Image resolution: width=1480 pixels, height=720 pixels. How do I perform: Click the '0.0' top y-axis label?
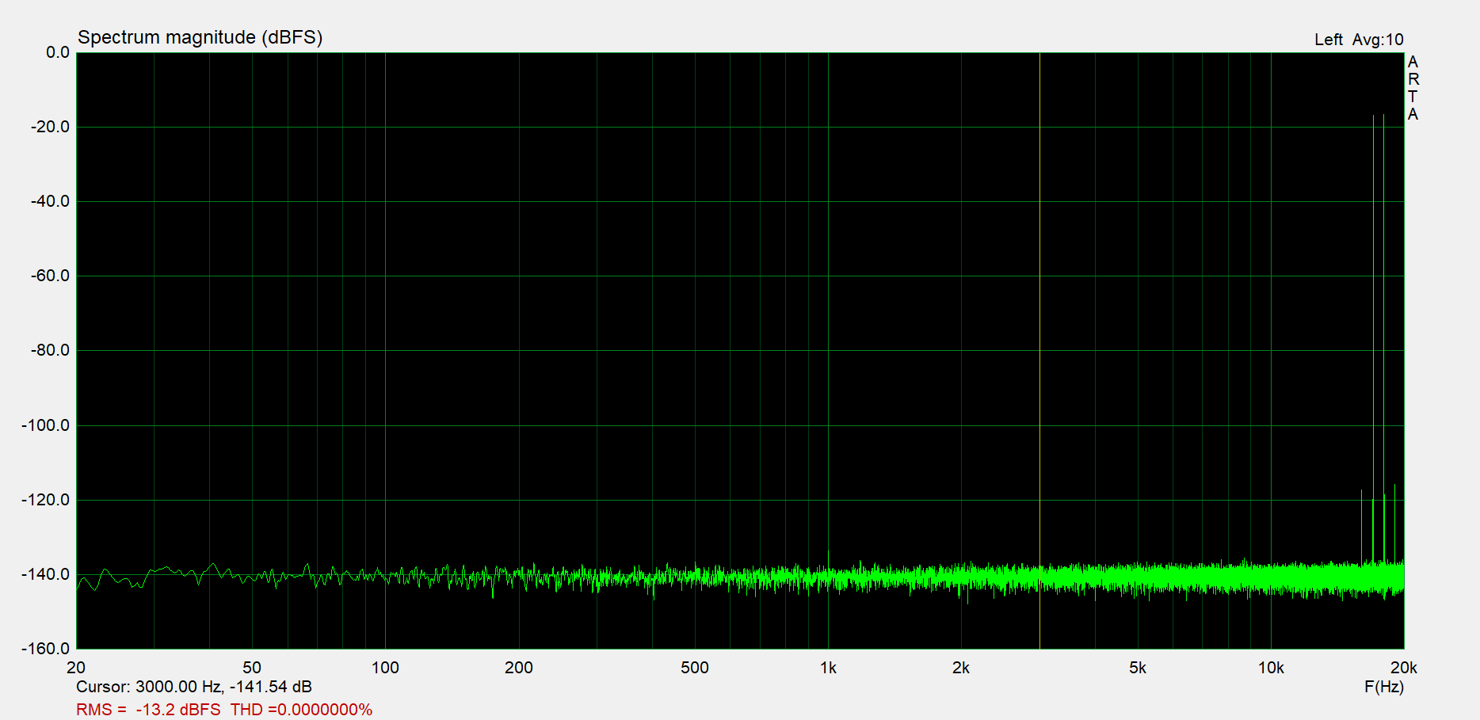[58, 52]
